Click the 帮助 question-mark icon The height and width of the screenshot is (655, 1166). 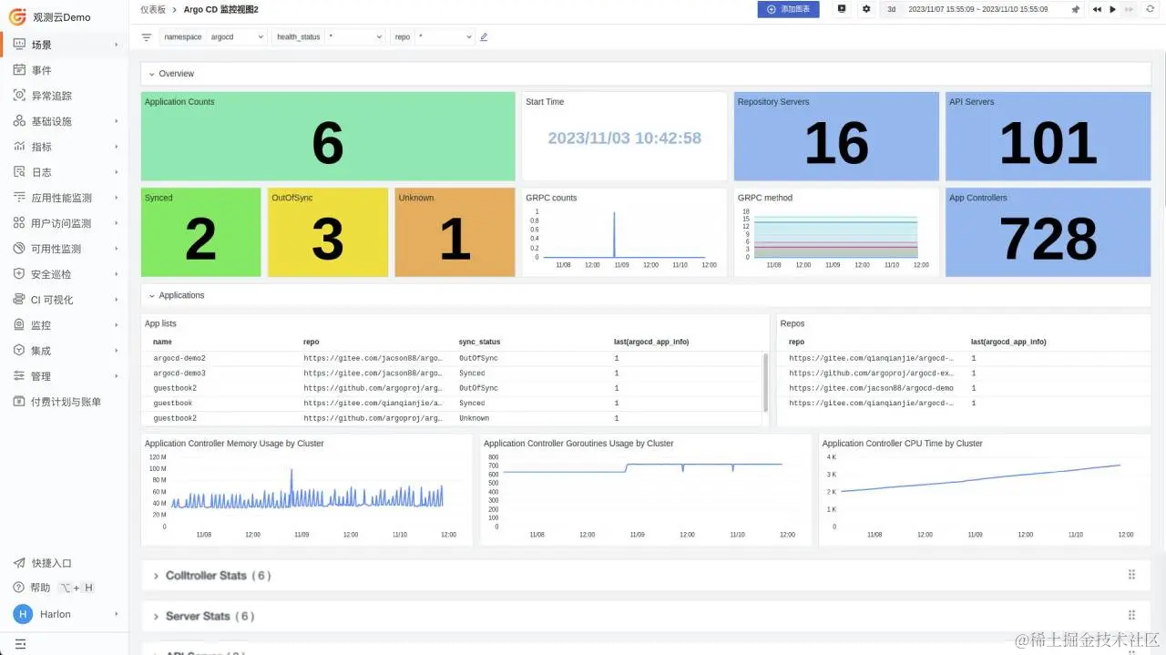coord(19,588)
